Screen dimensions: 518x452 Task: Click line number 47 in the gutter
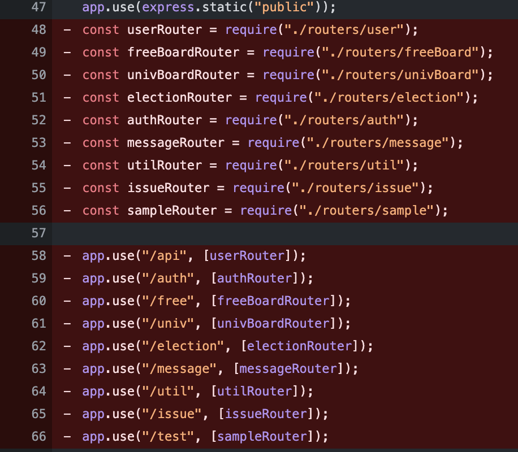37,7
